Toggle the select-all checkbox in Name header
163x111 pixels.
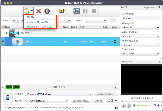(x=3, y=27)
